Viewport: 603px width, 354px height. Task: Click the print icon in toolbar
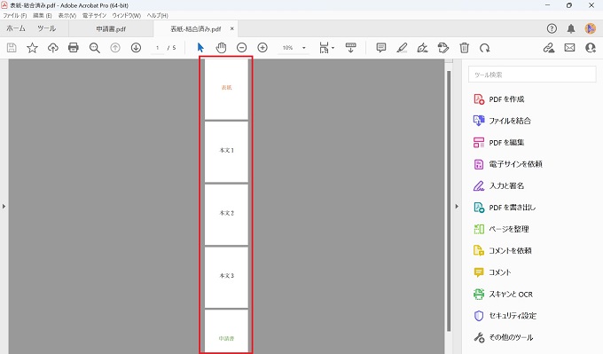[73, 48]
